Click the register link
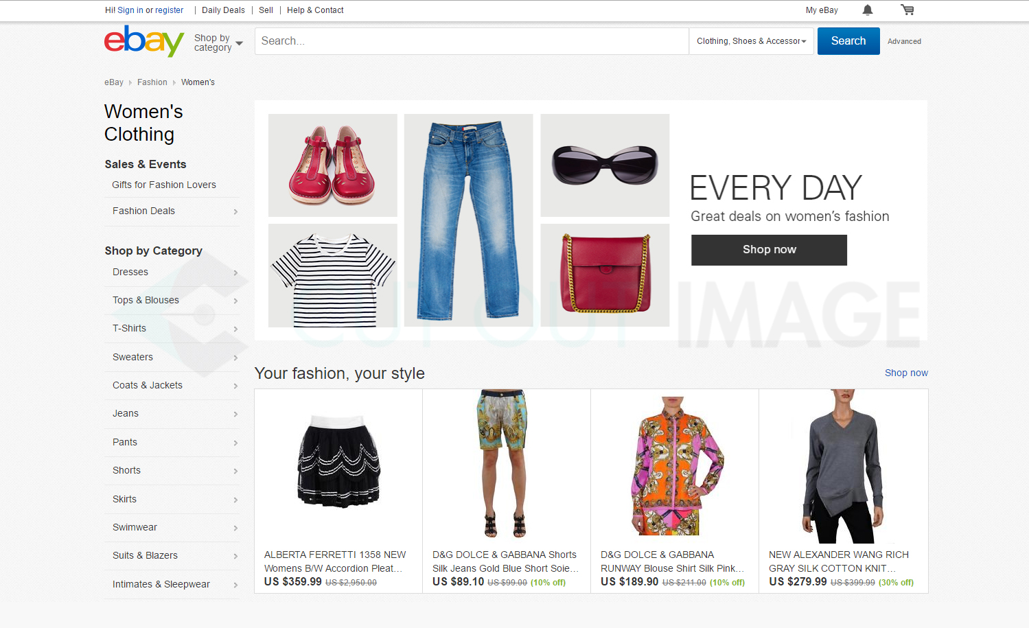 click(x=169, y=10)
